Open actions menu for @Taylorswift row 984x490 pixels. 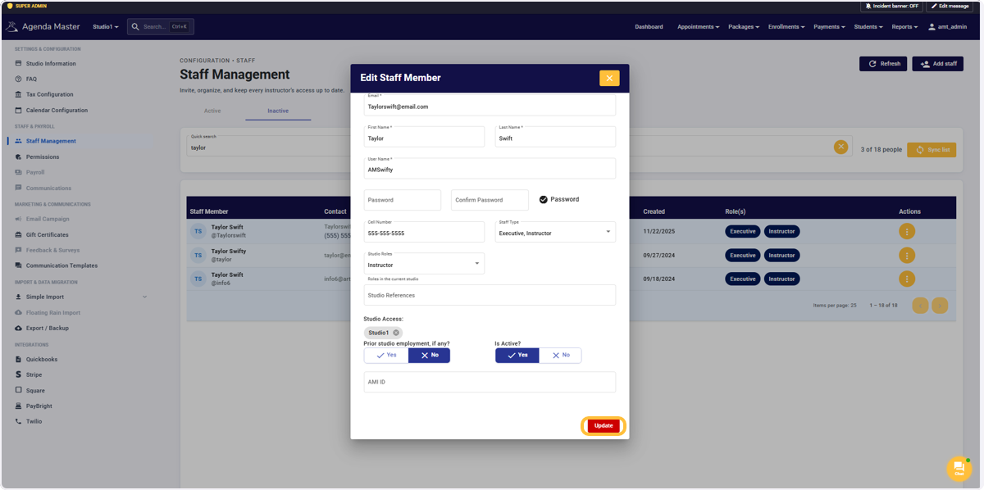click(907, 231)
